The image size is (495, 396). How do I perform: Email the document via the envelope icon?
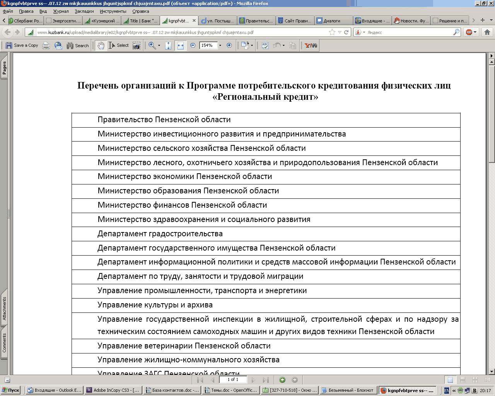[x=58, y=45]
